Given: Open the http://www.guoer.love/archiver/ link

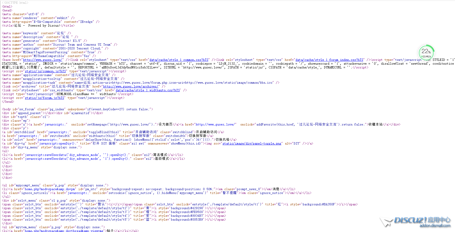Looking at the screenshot, I should (130, 86).
